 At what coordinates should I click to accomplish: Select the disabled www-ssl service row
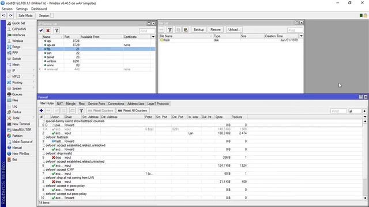point(97,69)
